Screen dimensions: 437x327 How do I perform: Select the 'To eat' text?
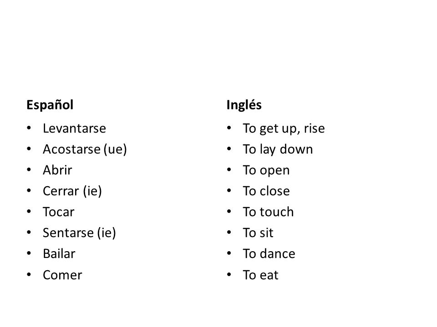tap(260, 275)
